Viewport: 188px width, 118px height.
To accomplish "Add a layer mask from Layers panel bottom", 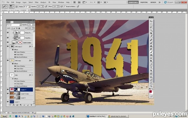I will click(17, 105).
